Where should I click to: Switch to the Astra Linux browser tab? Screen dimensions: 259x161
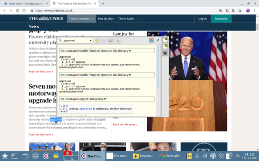tap(26, 3)
